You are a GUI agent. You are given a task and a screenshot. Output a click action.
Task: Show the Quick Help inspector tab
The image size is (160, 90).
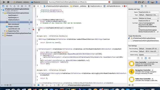click(x=146, y=6)
